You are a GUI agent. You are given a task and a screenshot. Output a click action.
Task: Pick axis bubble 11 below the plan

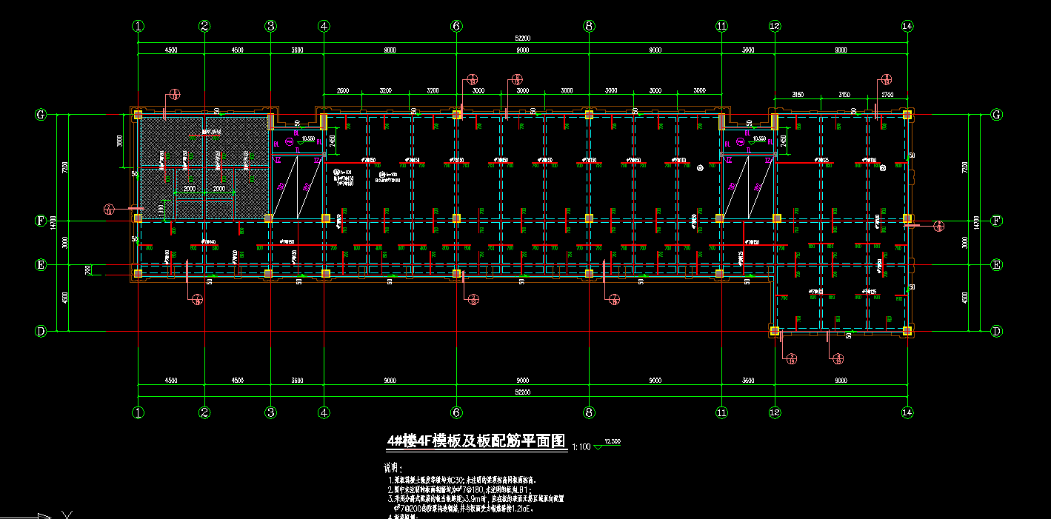721,412
